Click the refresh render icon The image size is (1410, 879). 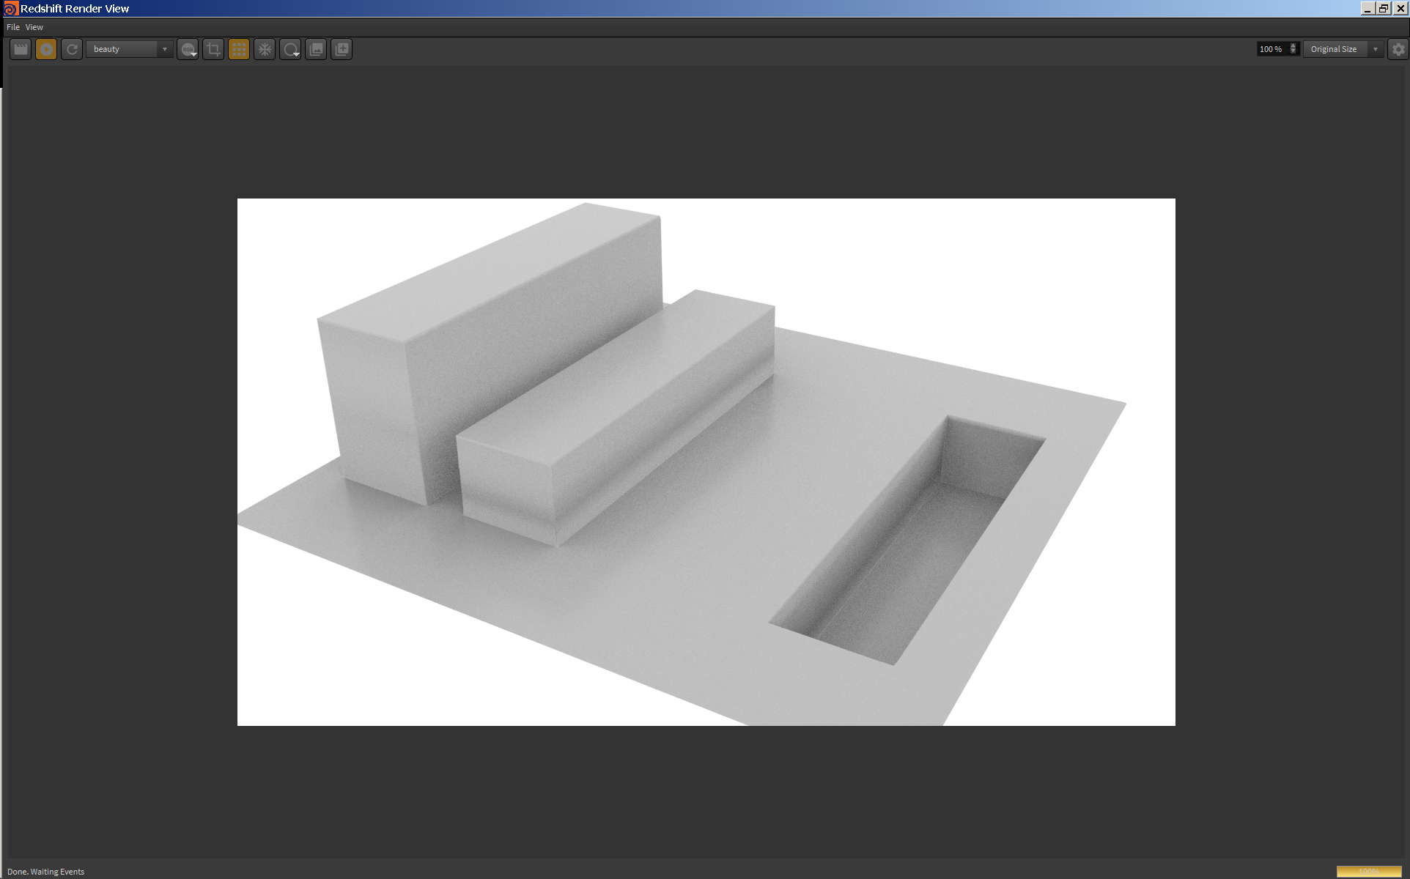click(72, 49)
